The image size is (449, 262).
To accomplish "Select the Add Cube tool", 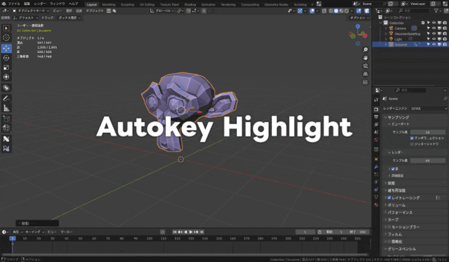I will [6, 119].
